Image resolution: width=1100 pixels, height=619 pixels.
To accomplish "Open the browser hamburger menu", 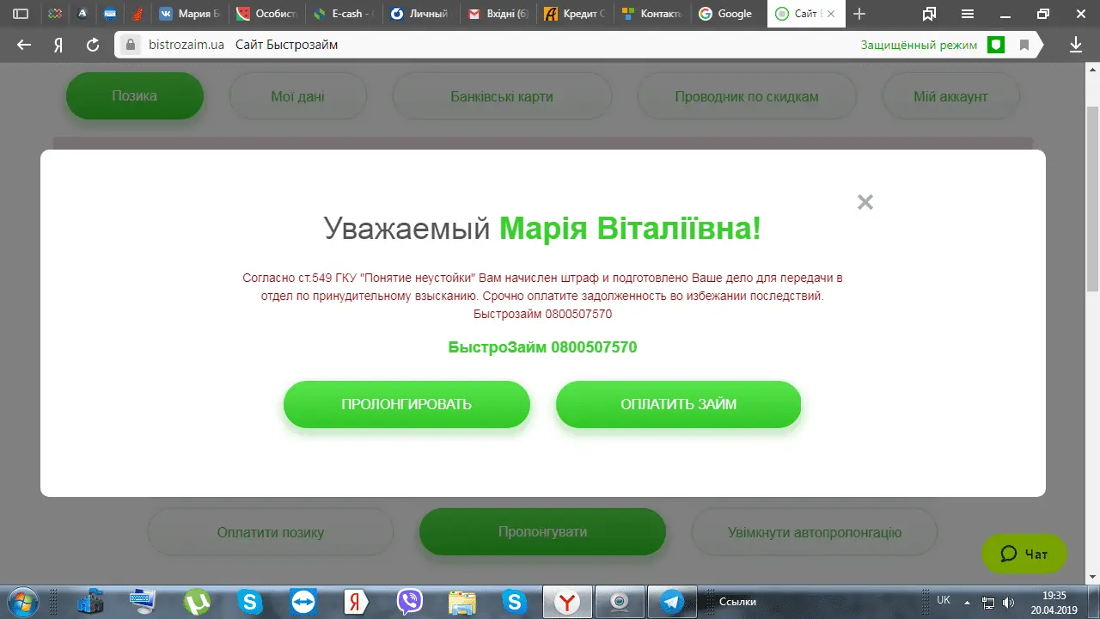I will pos(967,14).
